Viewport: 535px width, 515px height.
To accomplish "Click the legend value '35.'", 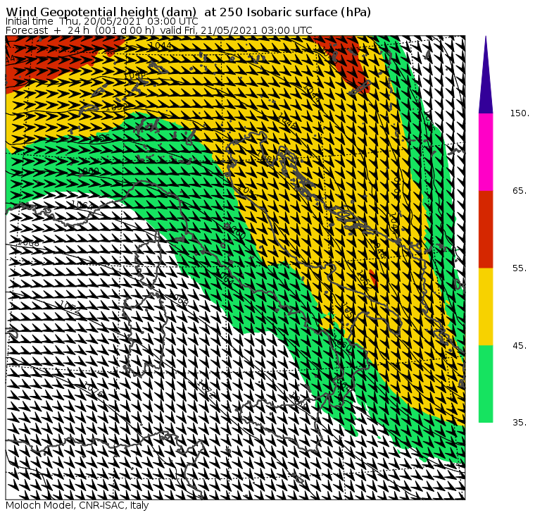I will pos(520,423).
